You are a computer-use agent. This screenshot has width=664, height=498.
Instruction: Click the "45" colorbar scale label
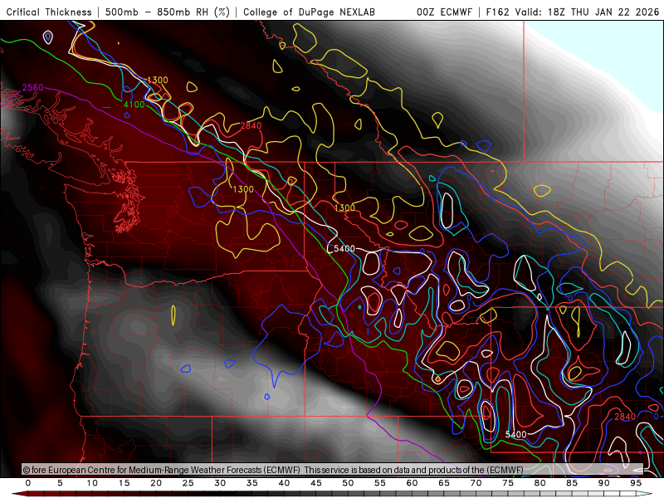[316, 483]
